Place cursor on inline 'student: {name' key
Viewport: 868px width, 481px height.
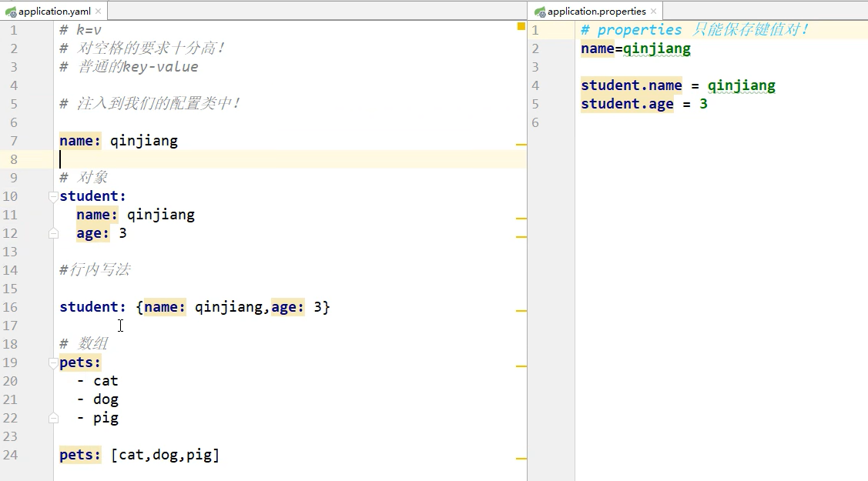click(92, 307)
